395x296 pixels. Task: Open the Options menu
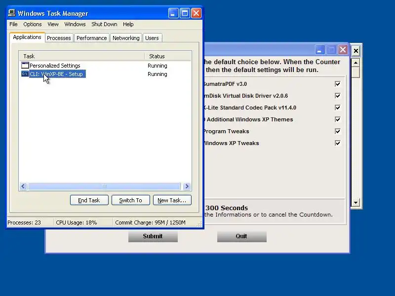33,24
